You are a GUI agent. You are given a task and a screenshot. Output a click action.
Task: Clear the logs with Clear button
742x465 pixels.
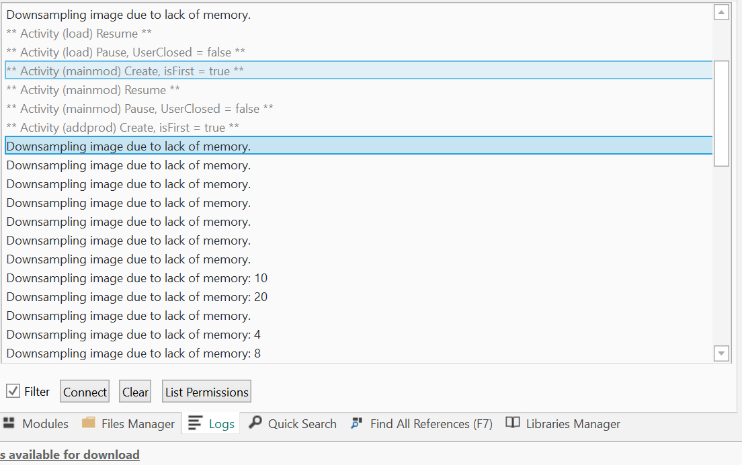[135, 392]
